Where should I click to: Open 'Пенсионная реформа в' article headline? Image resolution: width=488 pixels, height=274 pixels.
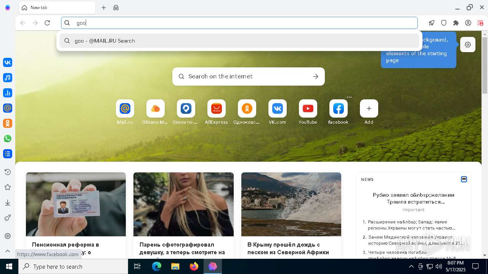(x=66, y=248)
